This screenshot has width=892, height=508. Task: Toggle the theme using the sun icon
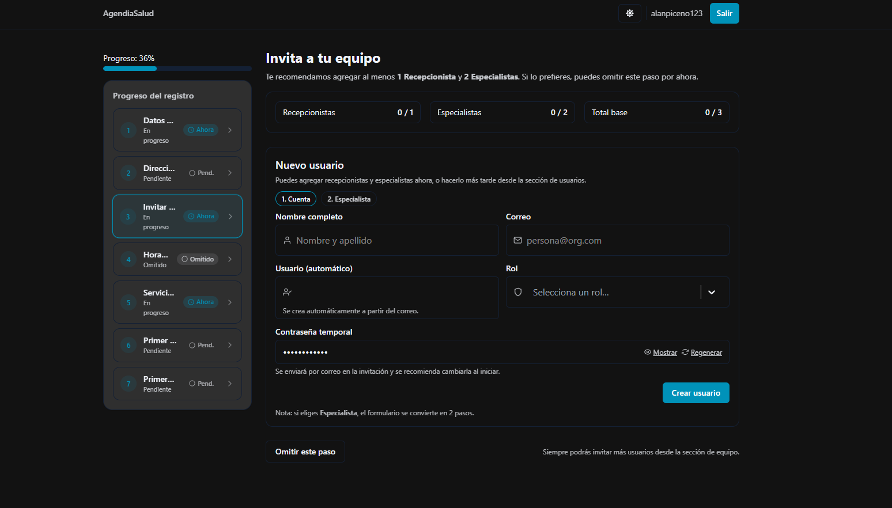coord(629,13)
